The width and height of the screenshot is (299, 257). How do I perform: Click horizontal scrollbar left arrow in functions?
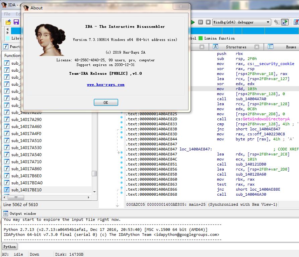point(4,197)
